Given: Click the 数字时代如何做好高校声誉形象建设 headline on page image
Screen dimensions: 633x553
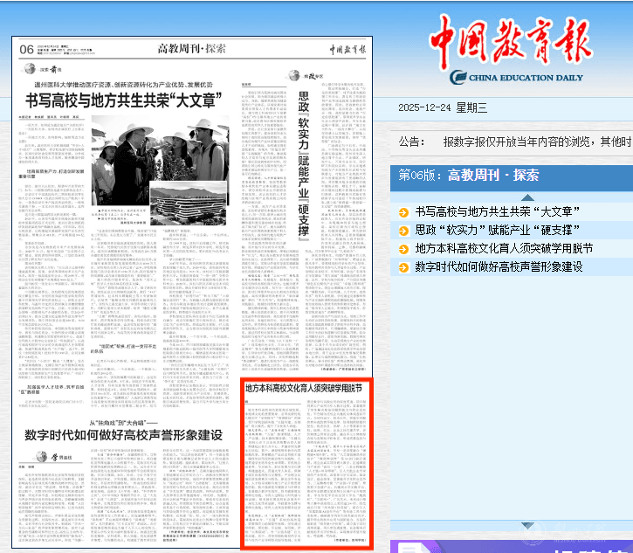Looking at the screenshot, I should (x=124, y=433).
